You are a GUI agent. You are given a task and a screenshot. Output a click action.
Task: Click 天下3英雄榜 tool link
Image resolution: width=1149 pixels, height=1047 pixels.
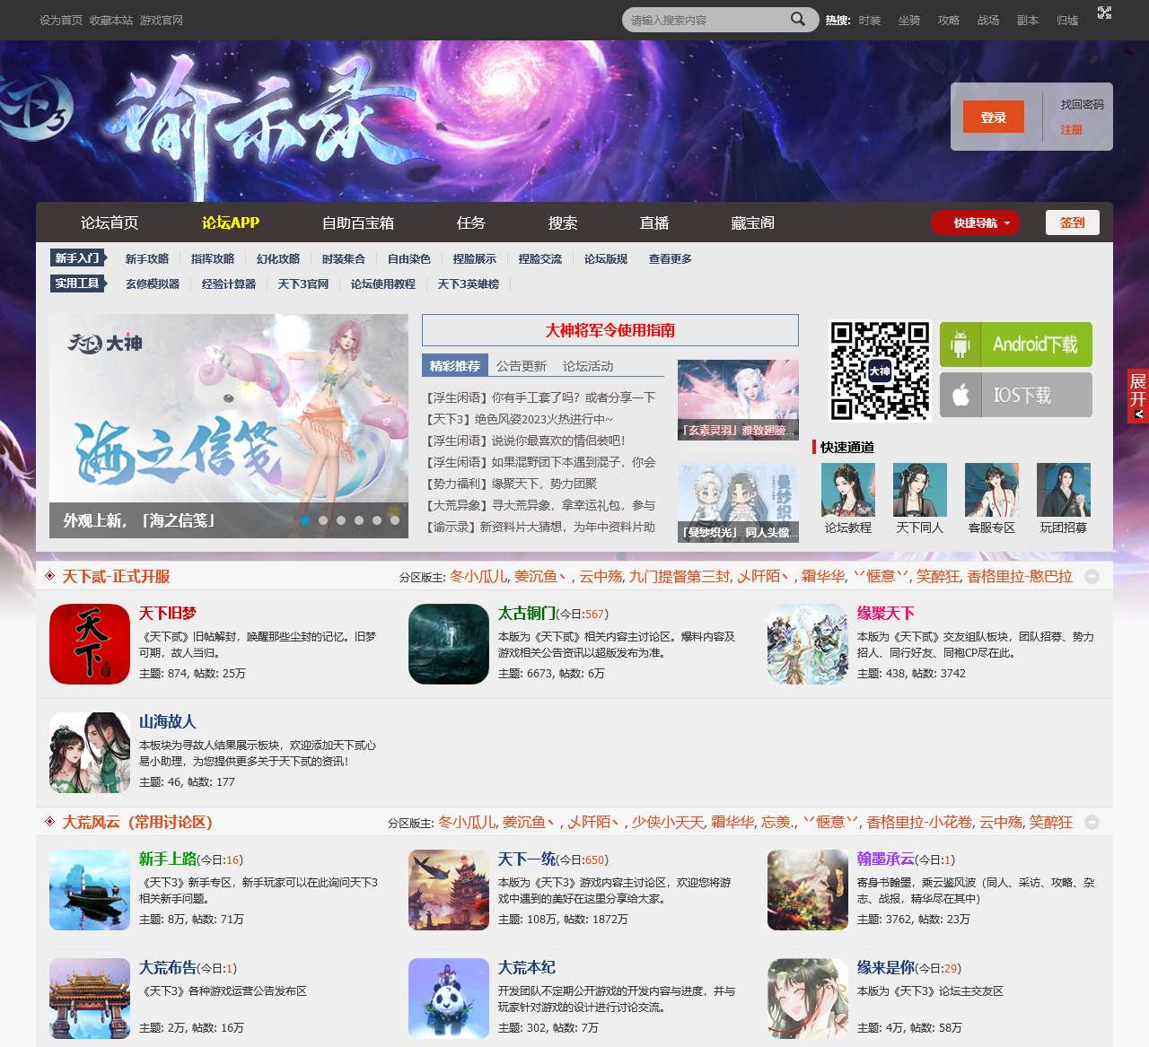pos(469,284)
